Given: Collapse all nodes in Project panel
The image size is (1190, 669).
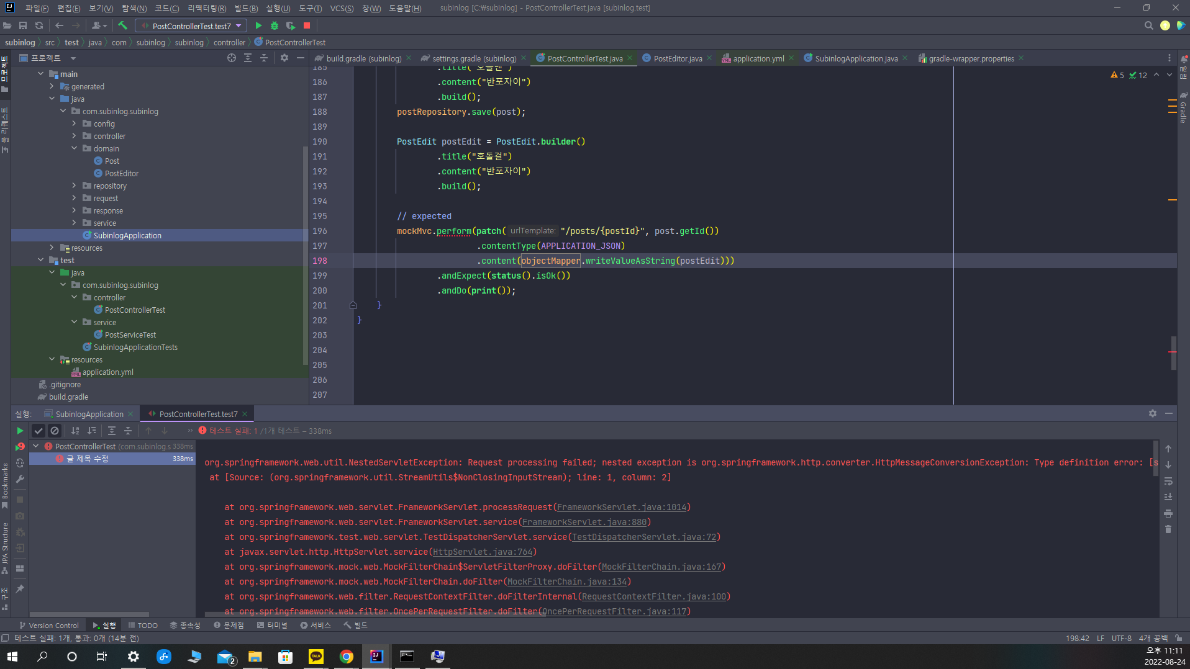Looking at the screenshot, I should [264, 58].
